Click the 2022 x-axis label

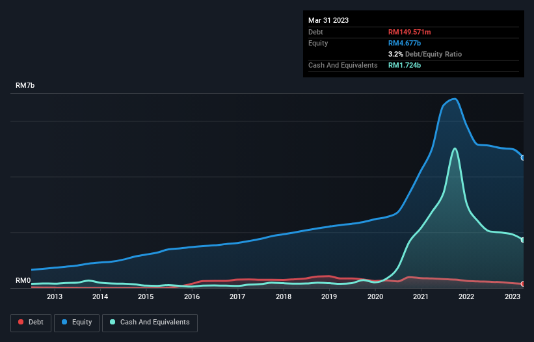[x=466, y=296]
